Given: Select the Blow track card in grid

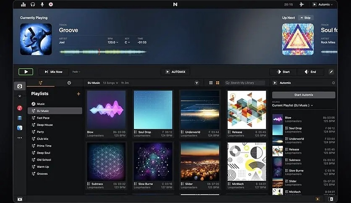Looking at the screenshot, I should click(x=106, y=114).
